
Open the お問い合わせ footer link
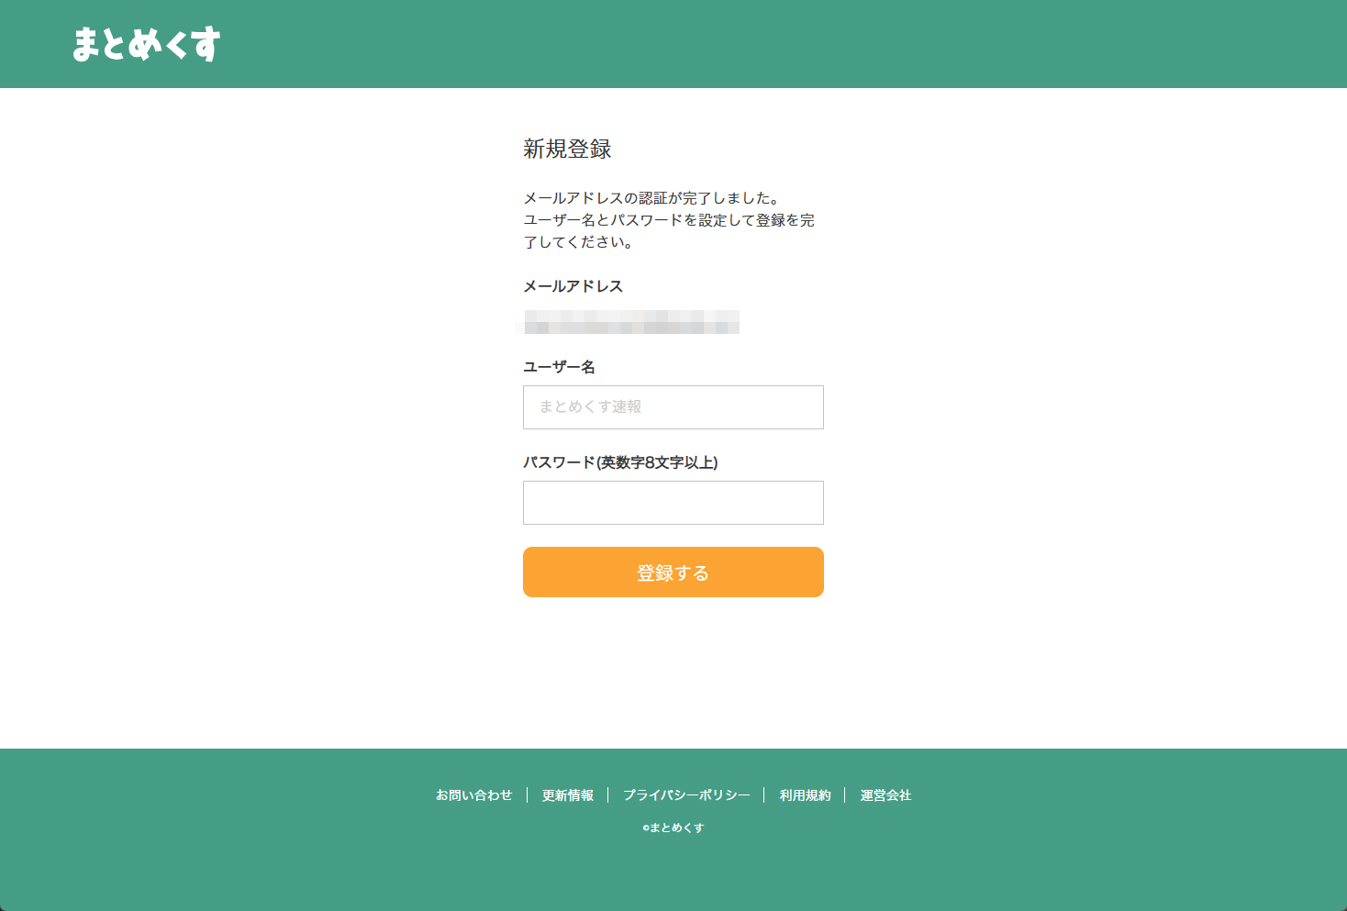tap(473, 795)
